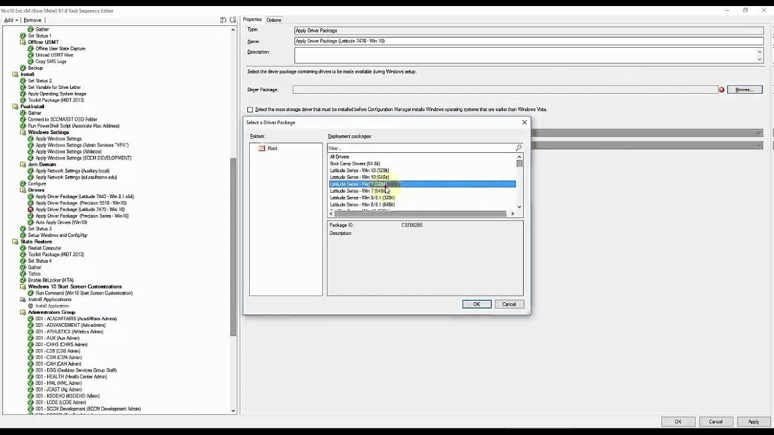Click the Drivers group folder icon
This screenshot has height=435, width=774.
[x=23, y=190]
